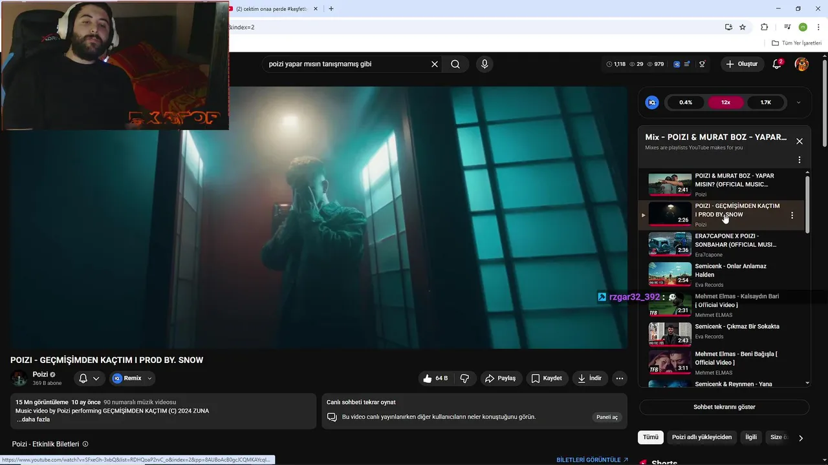Viewport: 828px width, 465px height.
Task: Click Paneli aç button
Action: tap(607, 417)
